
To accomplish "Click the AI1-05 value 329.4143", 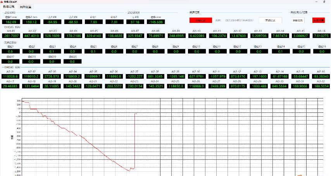I will coord(94,36).
